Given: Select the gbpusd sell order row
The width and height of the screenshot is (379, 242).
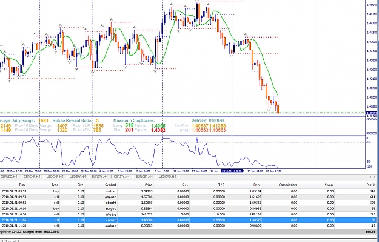Looking at the screenshot, I should coord(189,197).
